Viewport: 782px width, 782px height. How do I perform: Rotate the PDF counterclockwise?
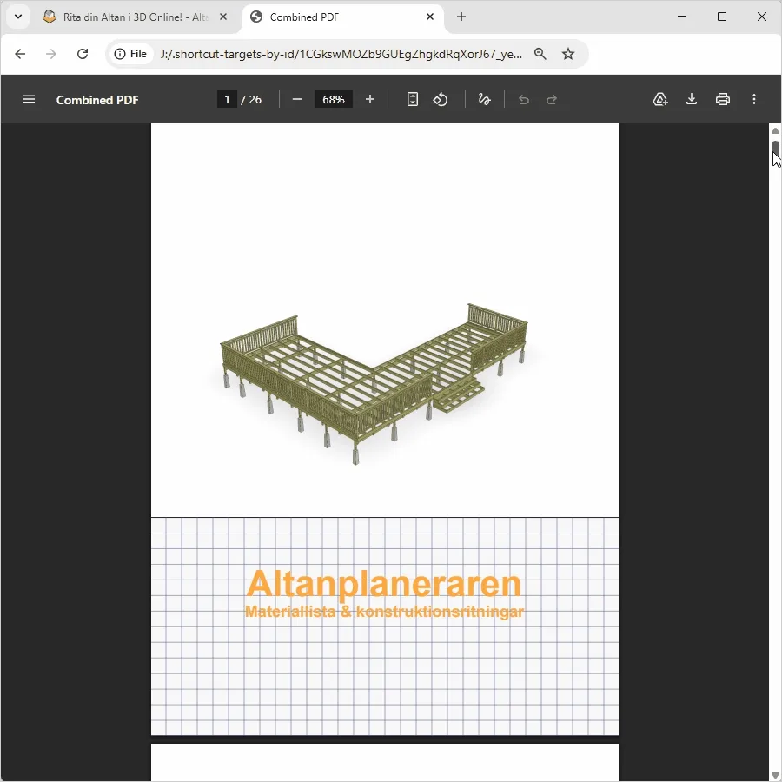click(x=440, y=99)
